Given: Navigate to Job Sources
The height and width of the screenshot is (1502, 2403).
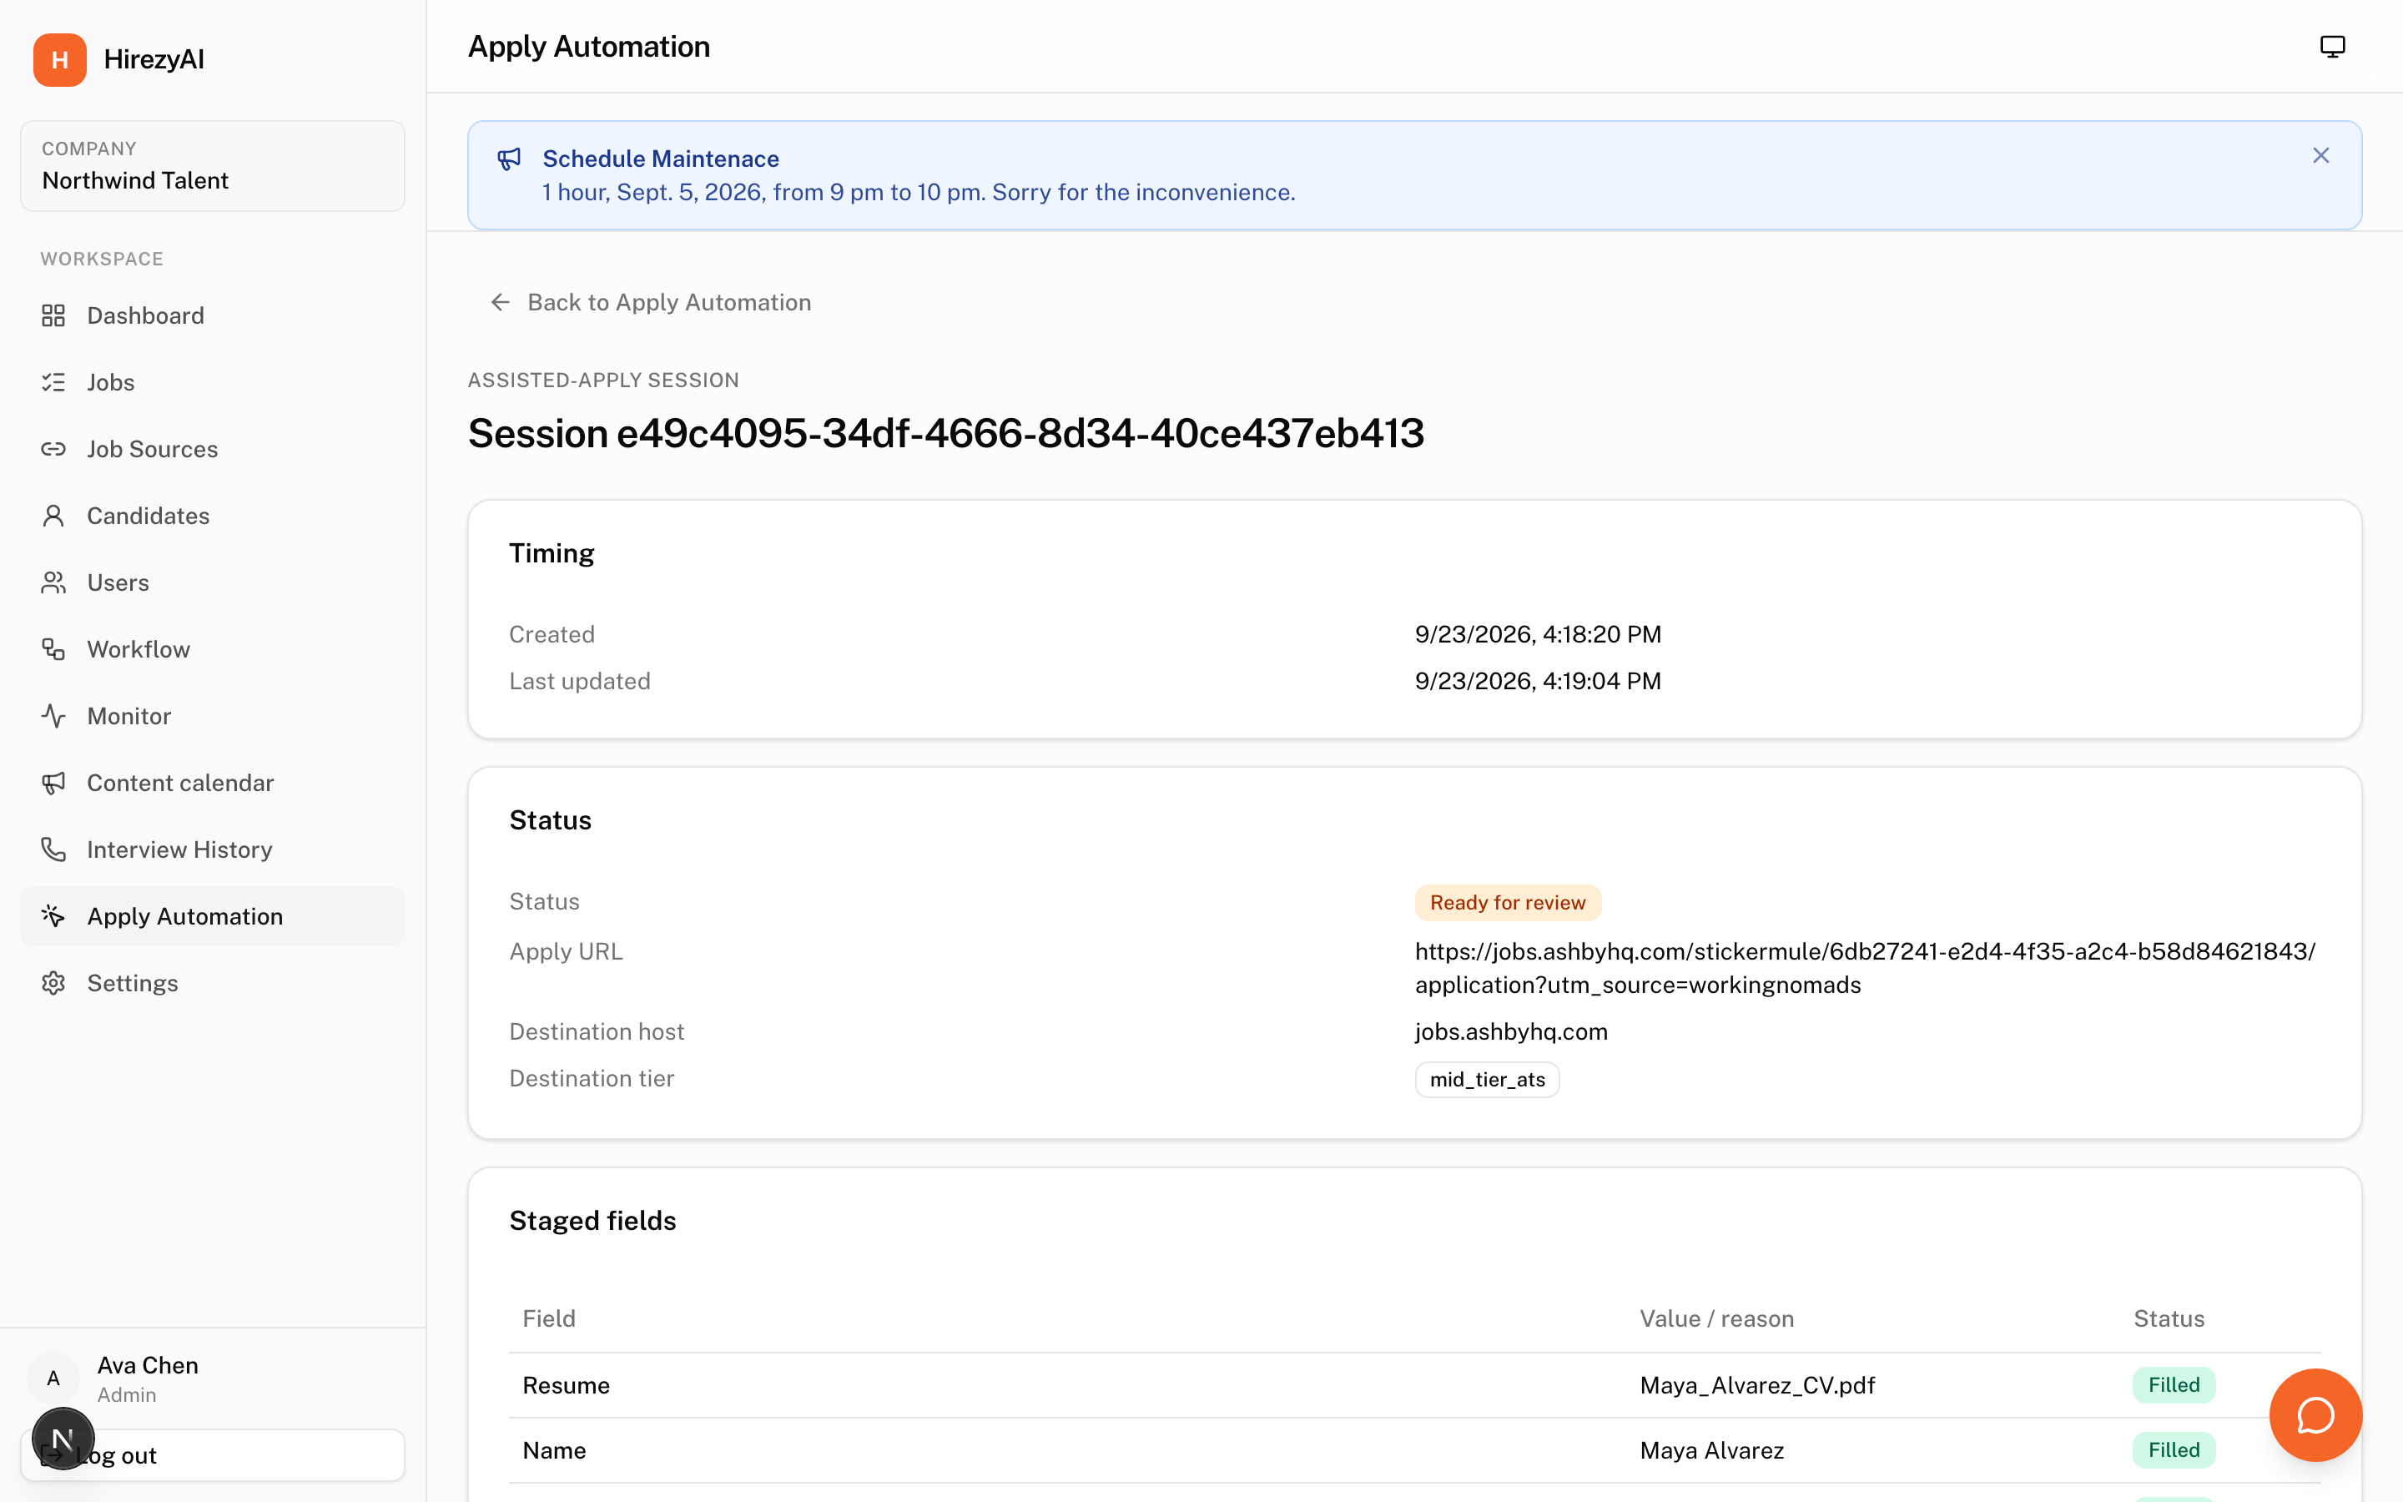Looking at the screenshot, I should pos(213,449).
